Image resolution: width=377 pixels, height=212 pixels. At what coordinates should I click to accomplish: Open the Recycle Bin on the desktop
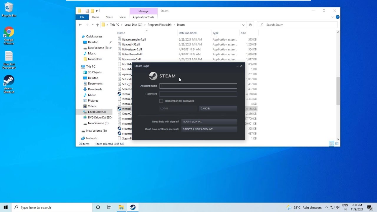pyautogui.click(x=9, y=8)
